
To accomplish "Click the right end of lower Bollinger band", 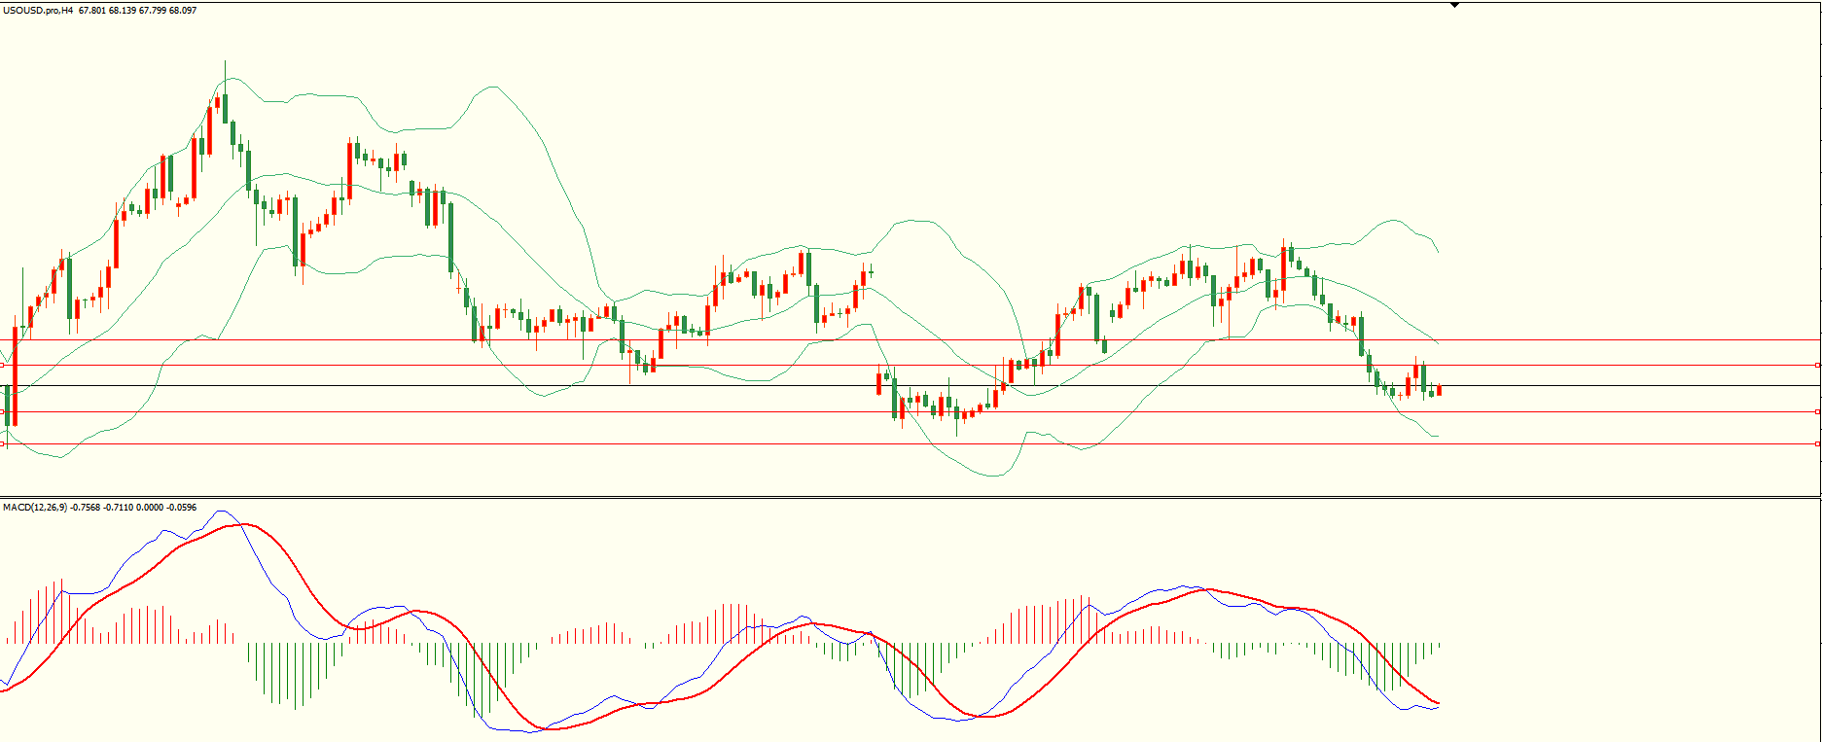I will [1437, 436].
